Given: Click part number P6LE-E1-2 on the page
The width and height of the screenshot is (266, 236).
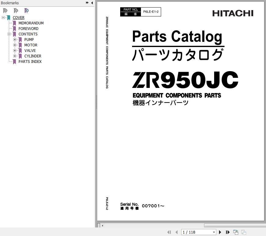Looking at the screenshot, I should [x=151, y=12].
